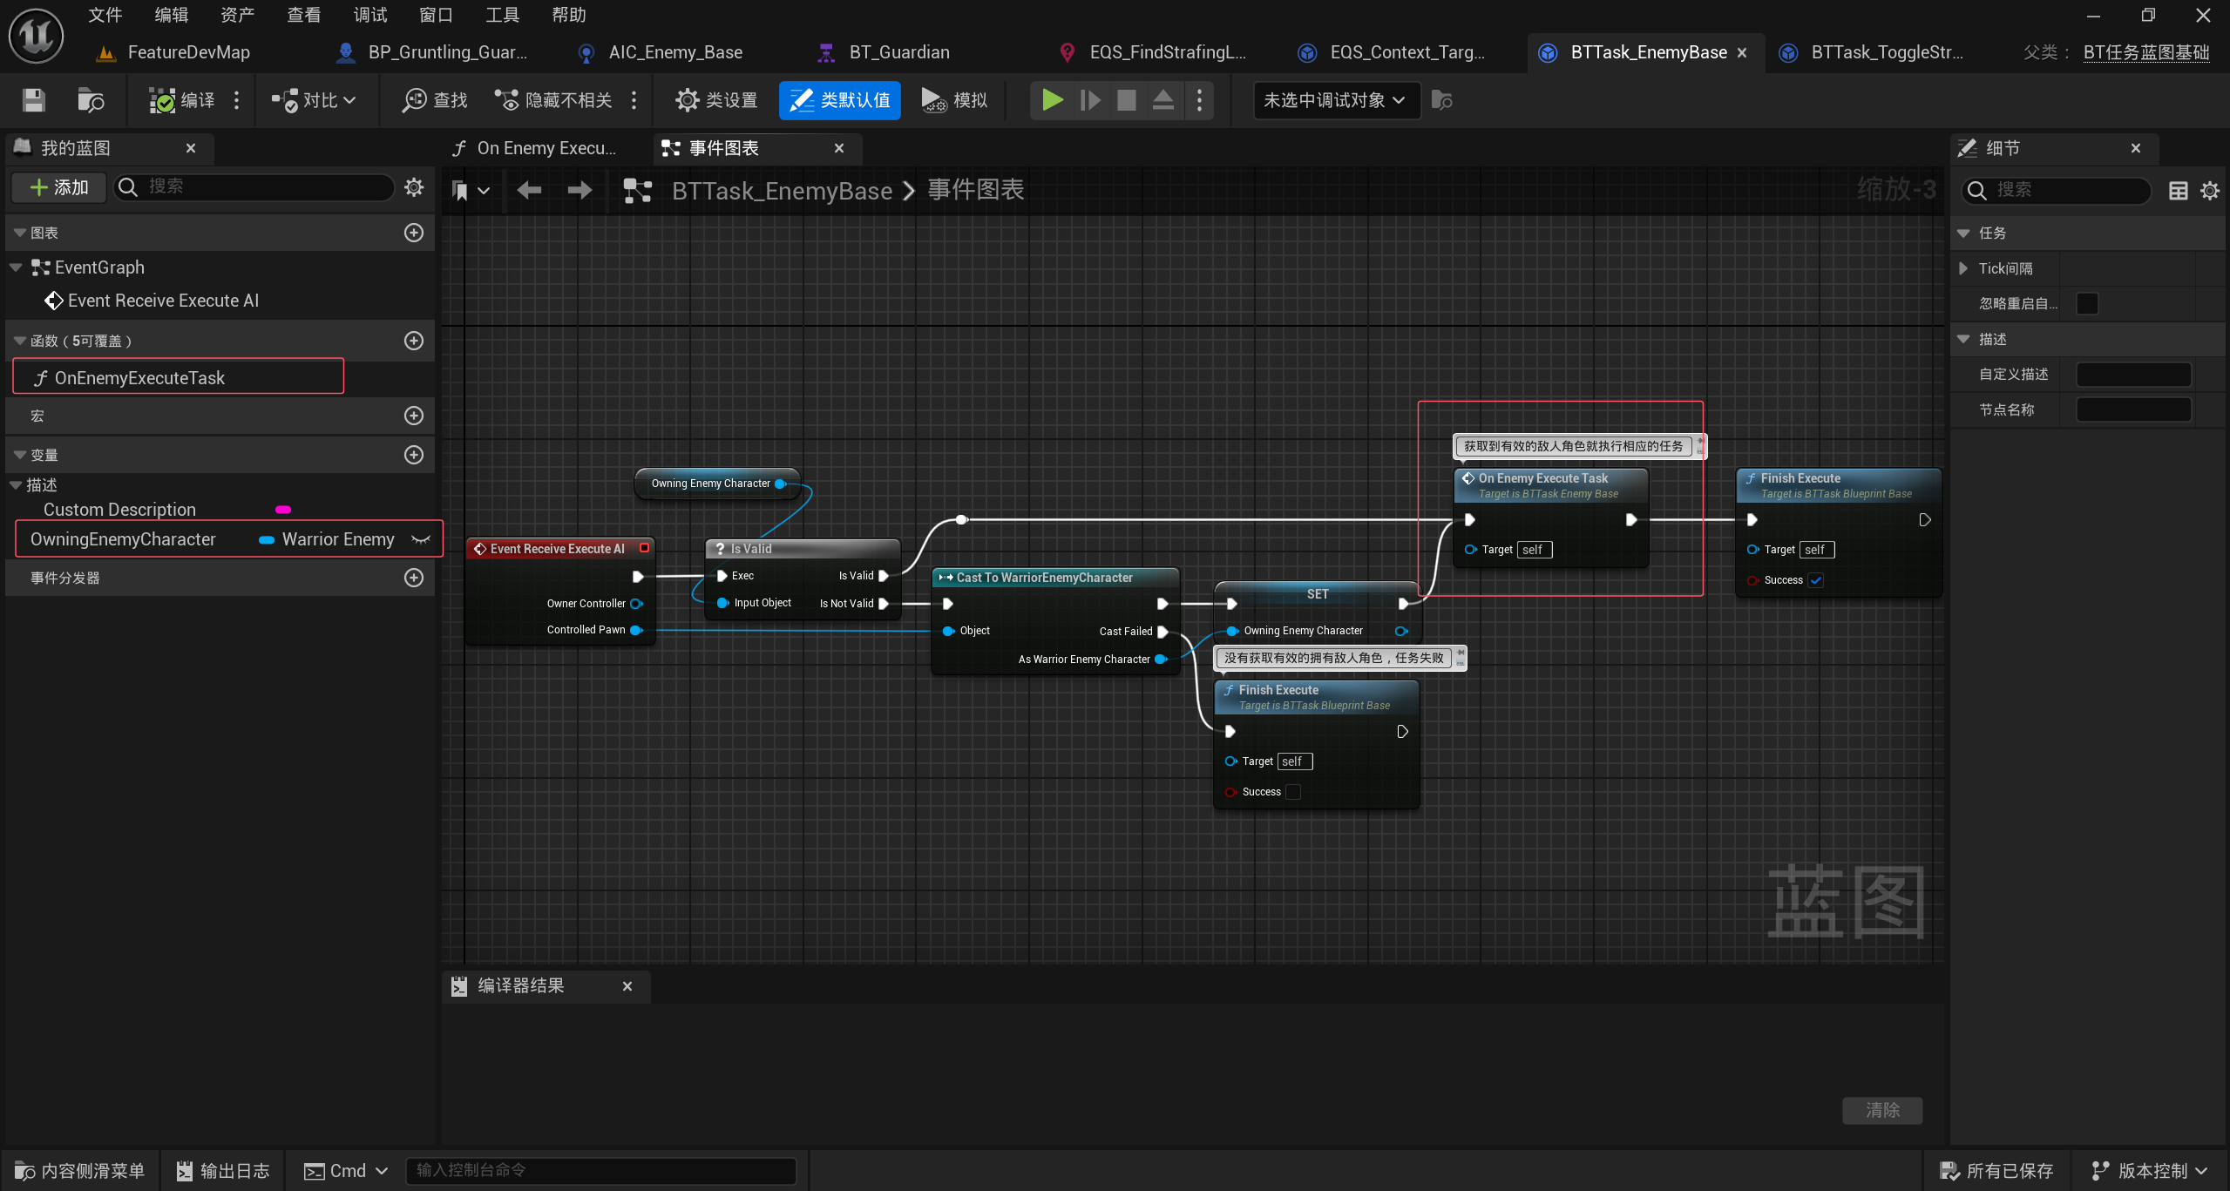
Task: Add new function with plus icon
Action: click(414, 341)
